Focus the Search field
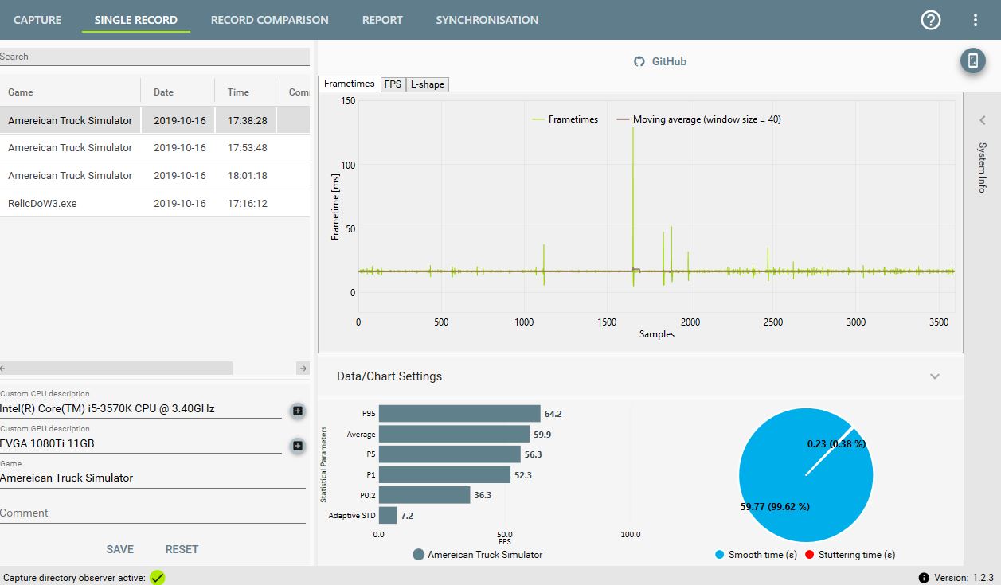This screenshot has height=585, width=1001. [x=154, y=57]
